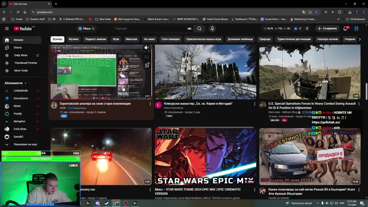This screenshot has width=368, height=207.
Task: Open options menu for the Supernaturale video
Action: pos(150,104)
